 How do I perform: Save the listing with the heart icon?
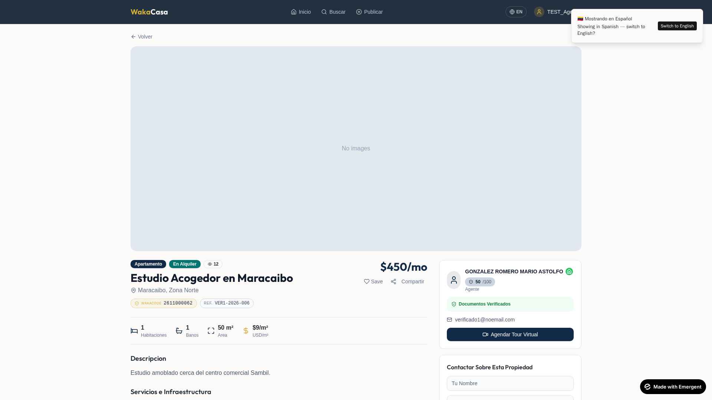tap(367, 281)
